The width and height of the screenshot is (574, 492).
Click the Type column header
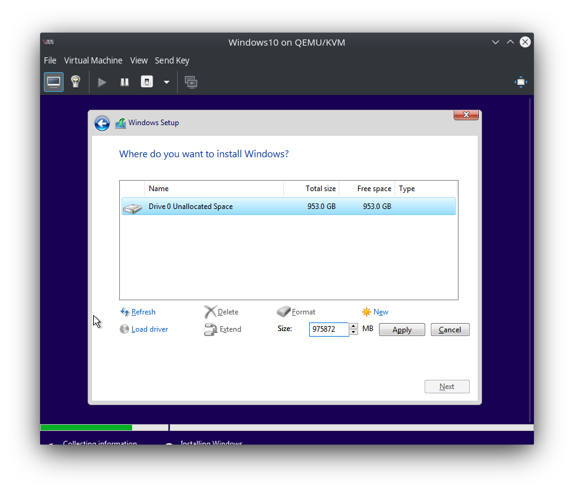point(426,189)
